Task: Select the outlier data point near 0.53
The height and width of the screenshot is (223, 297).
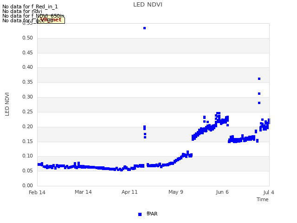Action: 144,28
